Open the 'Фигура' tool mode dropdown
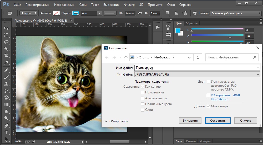 [28, 13]
